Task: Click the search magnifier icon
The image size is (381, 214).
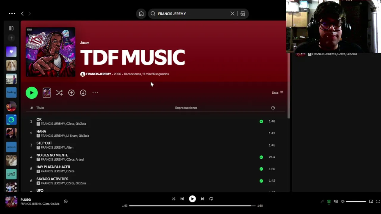Action: point(153,14)
